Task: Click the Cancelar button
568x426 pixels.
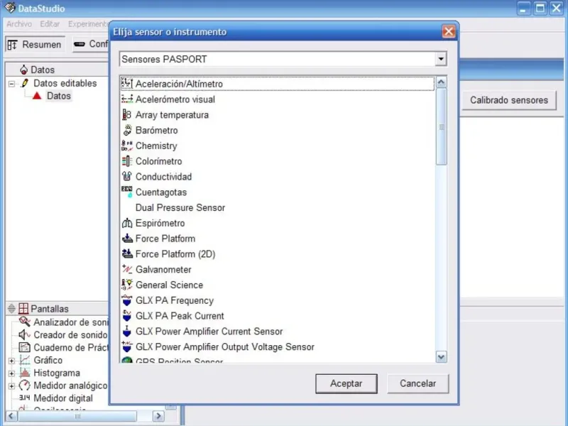Action: pyautogui.click(x=417, y=383)
